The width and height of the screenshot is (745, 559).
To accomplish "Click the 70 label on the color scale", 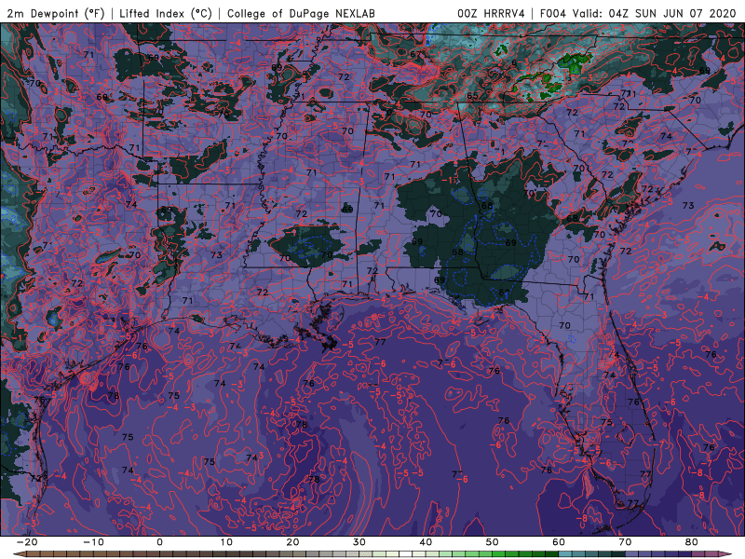I will pos(625,542).
